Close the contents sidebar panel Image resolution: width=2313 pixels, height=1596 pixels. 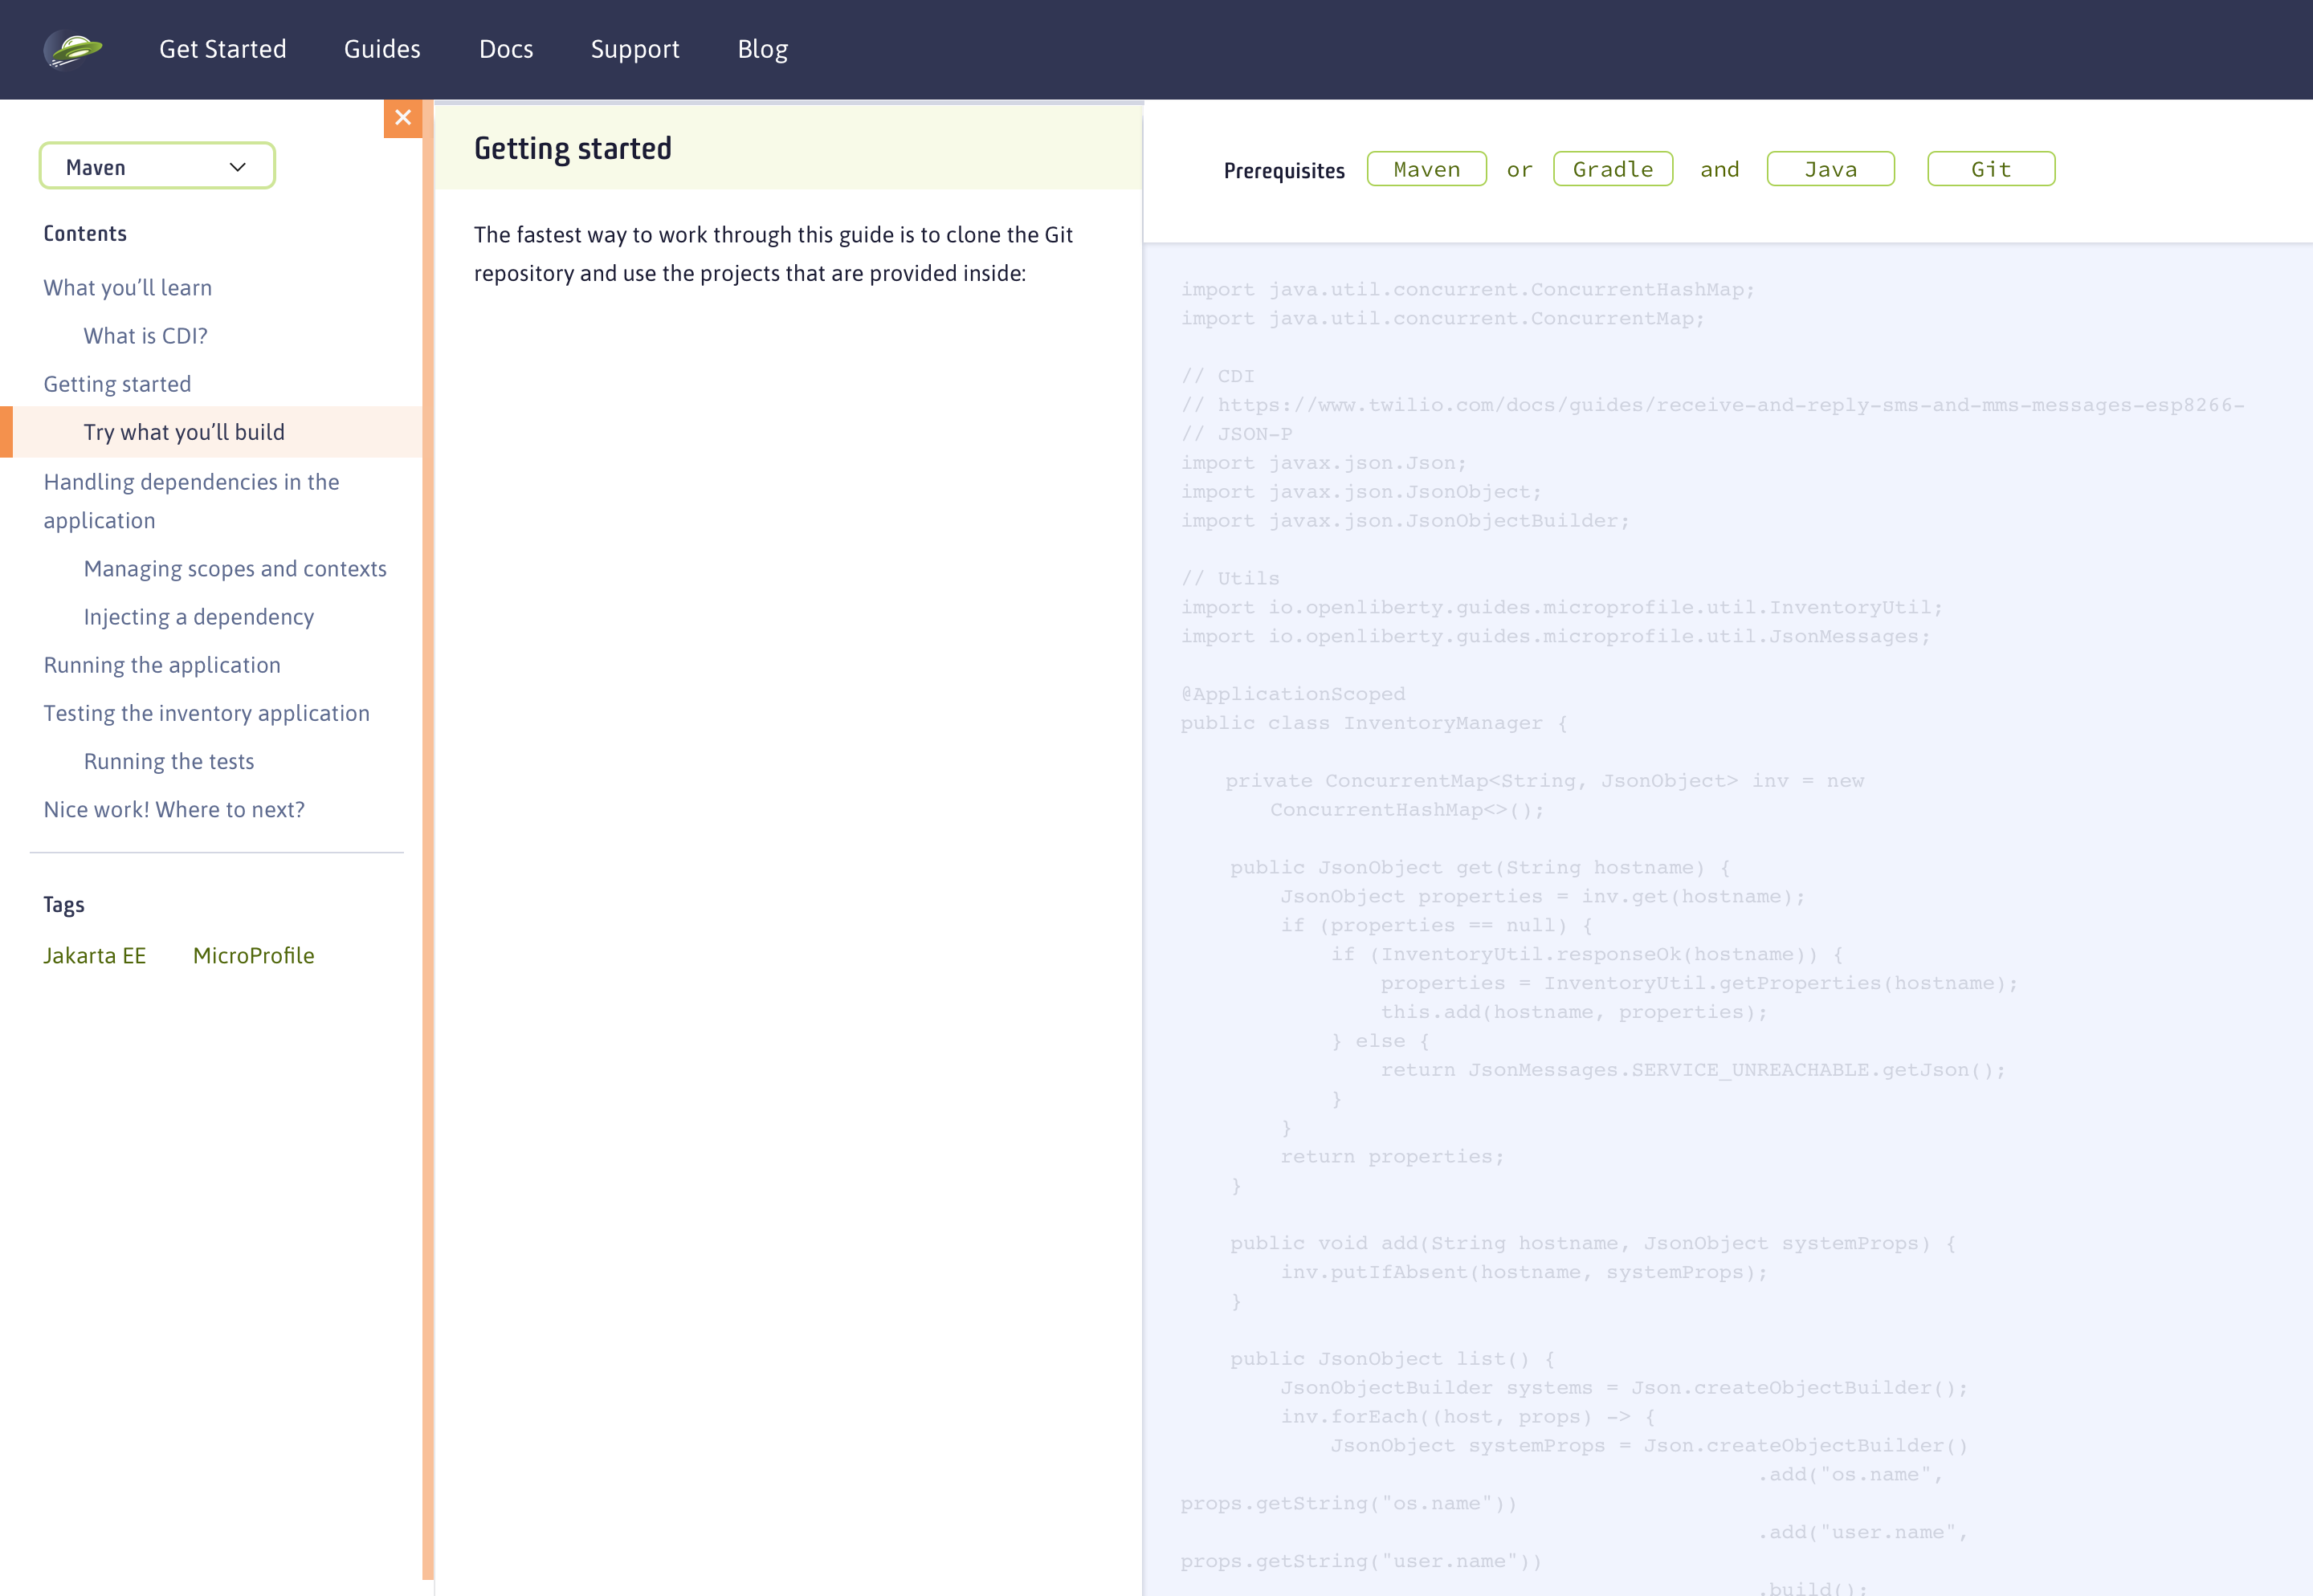(403, 117)
